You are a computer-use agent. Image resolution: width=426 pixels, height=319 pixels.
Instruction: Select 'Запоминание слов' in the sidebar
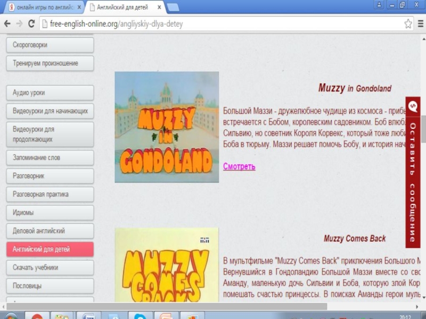[x=50, y=157]
